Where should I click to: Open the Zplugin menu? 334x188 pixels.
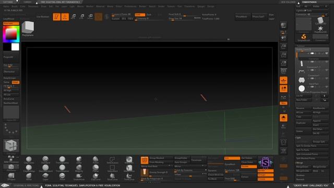(201, 6)
